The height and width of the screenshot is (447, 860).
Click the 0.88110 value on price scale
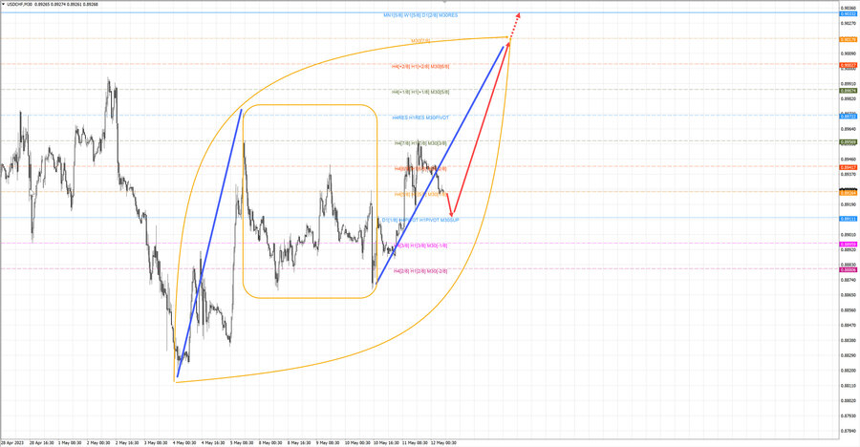pyautogui.click(x=848, y=386)
